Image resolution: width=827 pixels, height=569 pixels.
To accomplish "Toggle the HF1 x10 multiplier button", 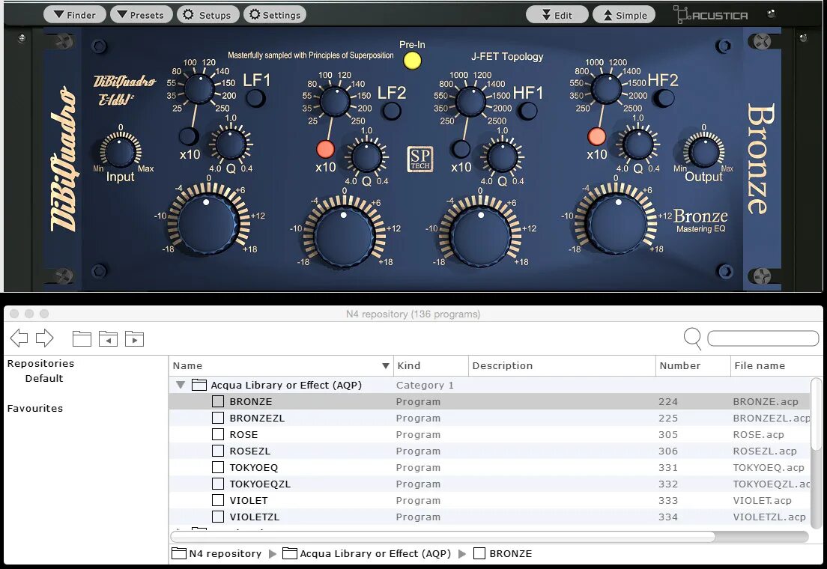I will tap(461, 149).
